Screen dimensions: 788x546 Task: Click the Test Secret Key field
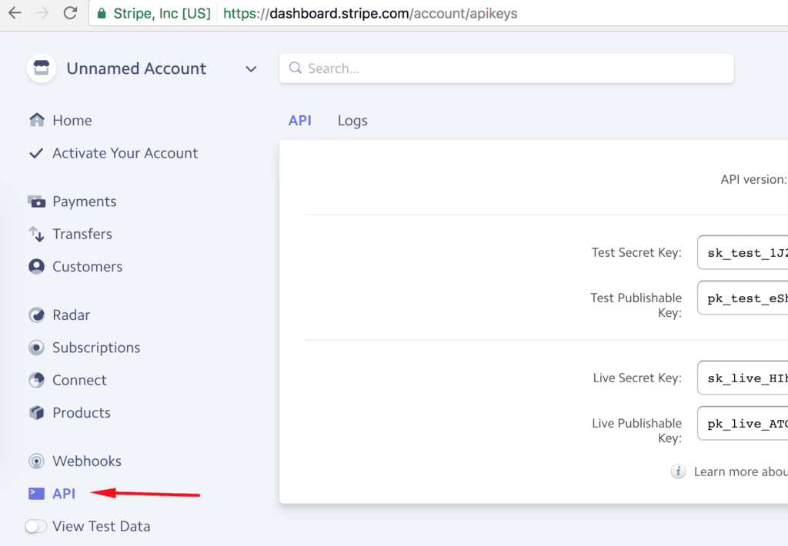coord(750,252)
